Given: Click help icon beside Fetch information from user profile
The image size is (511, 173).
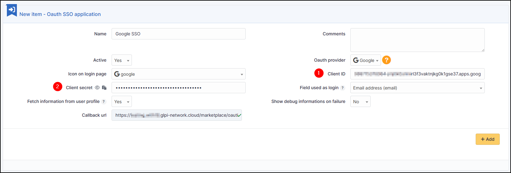Looking at the screenshot, I should coord(104,102).
